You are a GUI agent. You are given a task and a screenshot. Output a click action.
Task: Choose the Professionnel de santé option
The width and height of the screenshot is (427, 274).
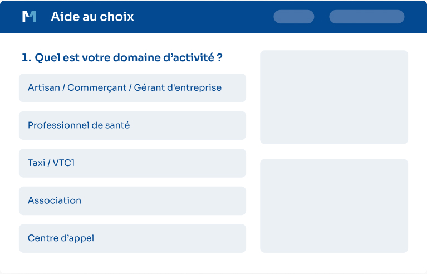132,125
